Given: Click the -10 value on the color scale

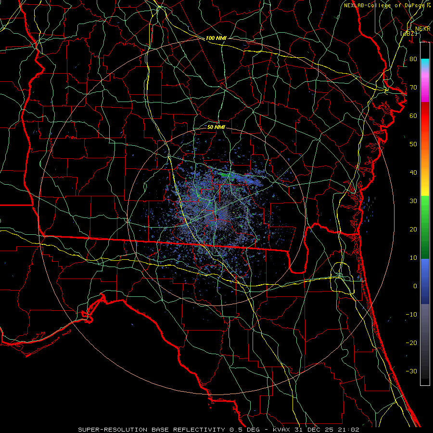Looking at the screenshot, I should 411,315.
